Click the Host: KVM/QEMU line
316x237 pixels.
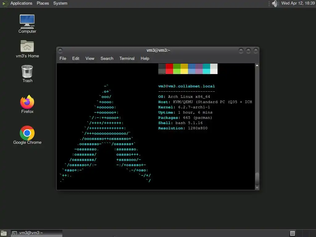click(x=205, y=102)
